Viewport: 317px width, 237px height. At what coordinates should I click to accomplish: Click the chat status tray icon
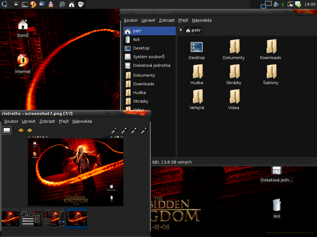click(x=298, y=4)
